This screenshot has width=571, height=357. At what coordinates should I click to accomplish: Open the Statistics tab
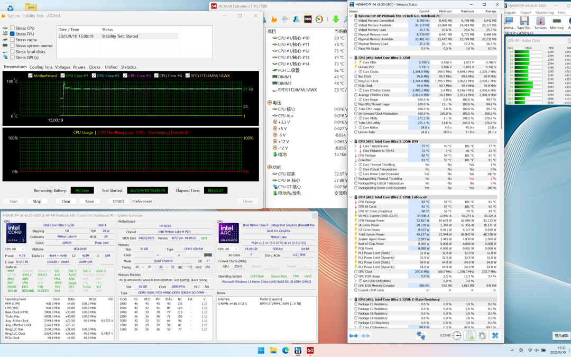[x=128, y=67]
